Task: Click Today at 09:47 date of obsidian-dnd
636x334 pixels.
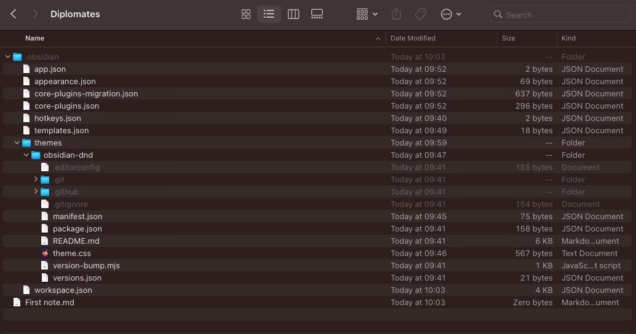Action: click(x=419, y=155)
